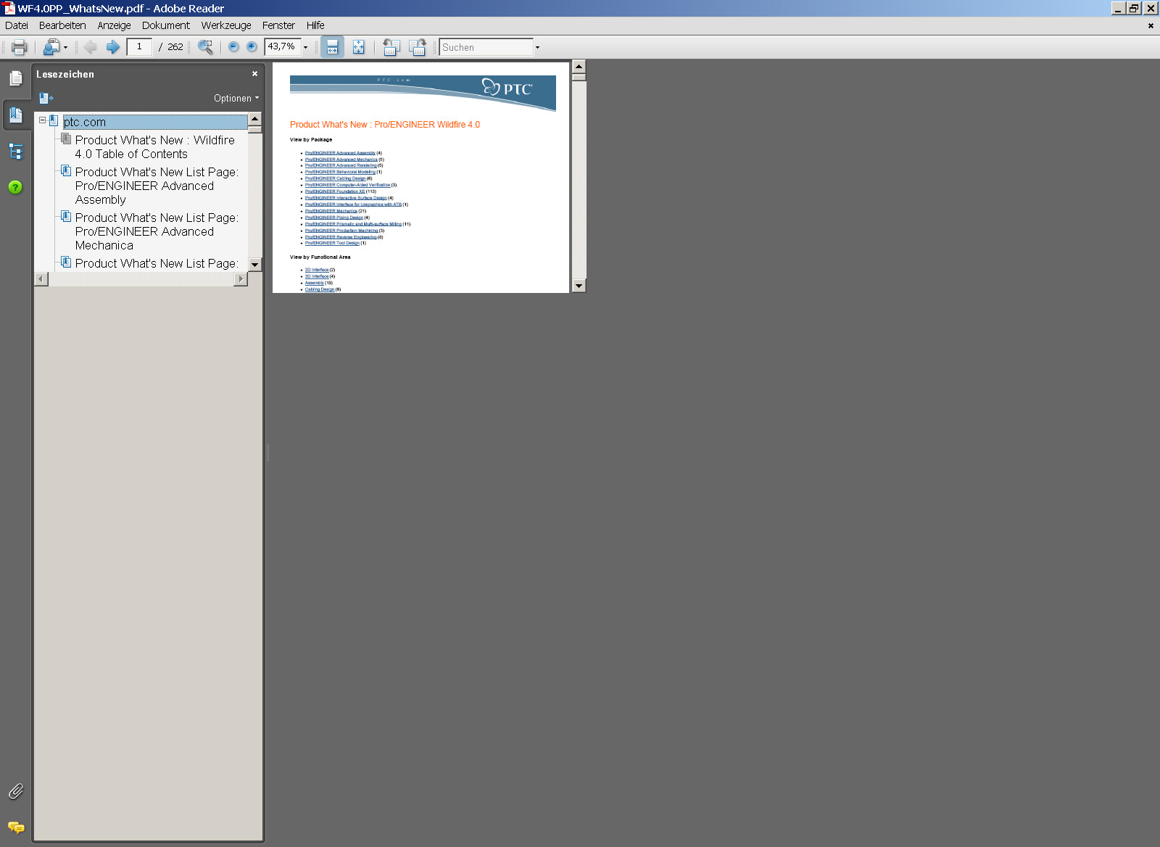Viewport: 1160px width, 847px height.
Task: Open the search options dropdown arrow
Action: pos(537,47)
